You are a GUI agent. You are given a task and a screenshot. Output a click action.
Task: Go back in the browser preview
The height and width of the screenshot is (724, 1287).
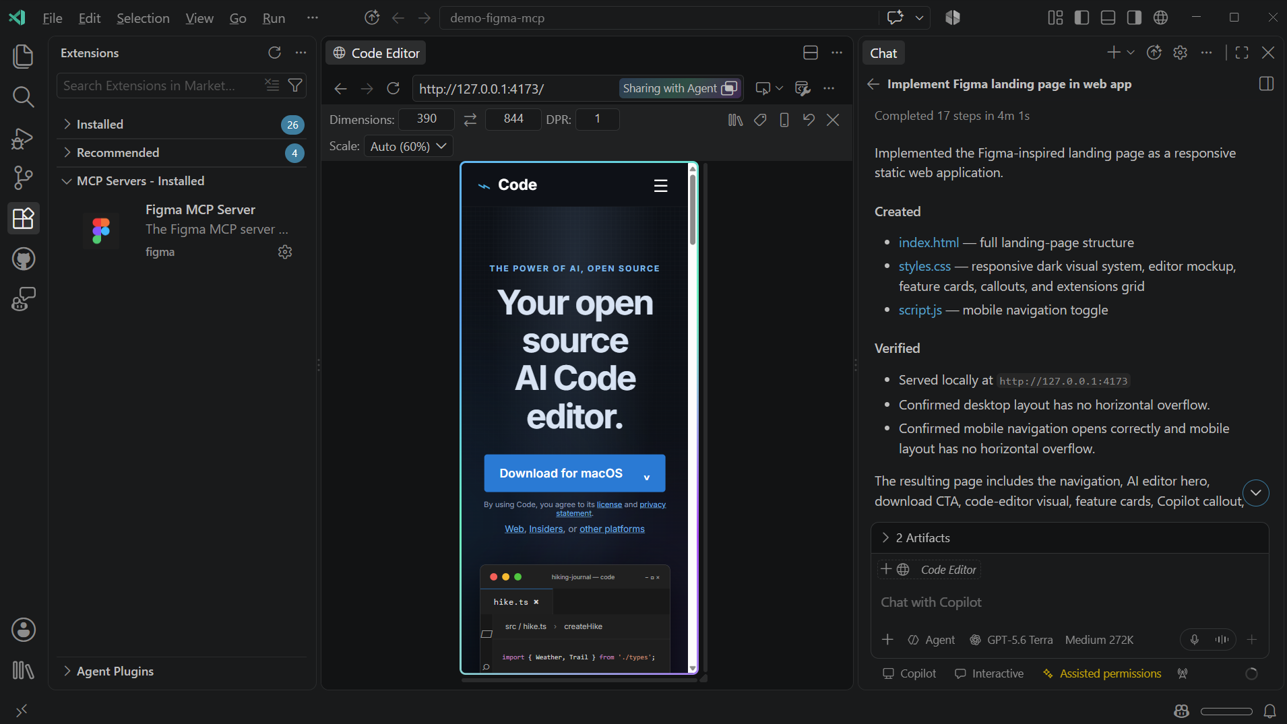pos(340,88)
